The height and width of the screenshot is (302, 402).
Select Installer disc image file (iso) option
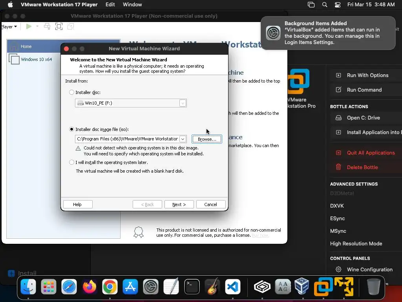click(x=71, y=129)
